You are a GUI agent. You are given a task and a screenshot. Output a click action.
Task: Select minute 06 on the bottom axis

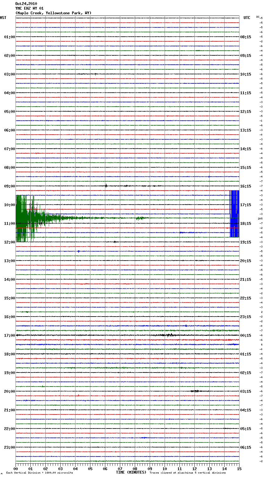click(105, 469)
